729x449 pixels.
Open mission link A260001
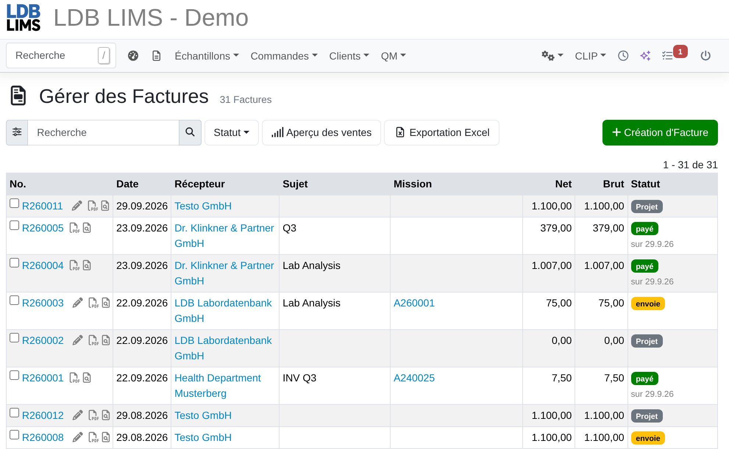[x=414, y=303]
